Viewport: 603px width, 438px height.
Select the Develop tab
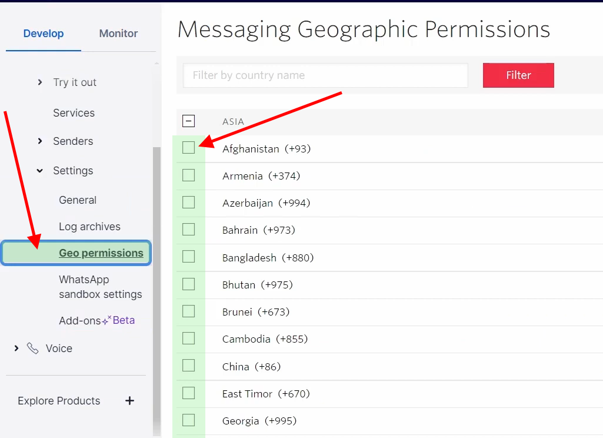point(44,34)
